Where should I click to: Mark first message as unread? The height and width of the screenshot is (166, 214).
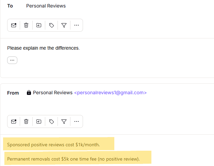tap(14, 25)
